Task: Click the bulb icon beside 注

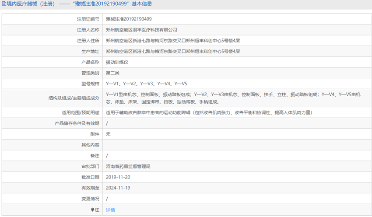Action: pos(93,210)
